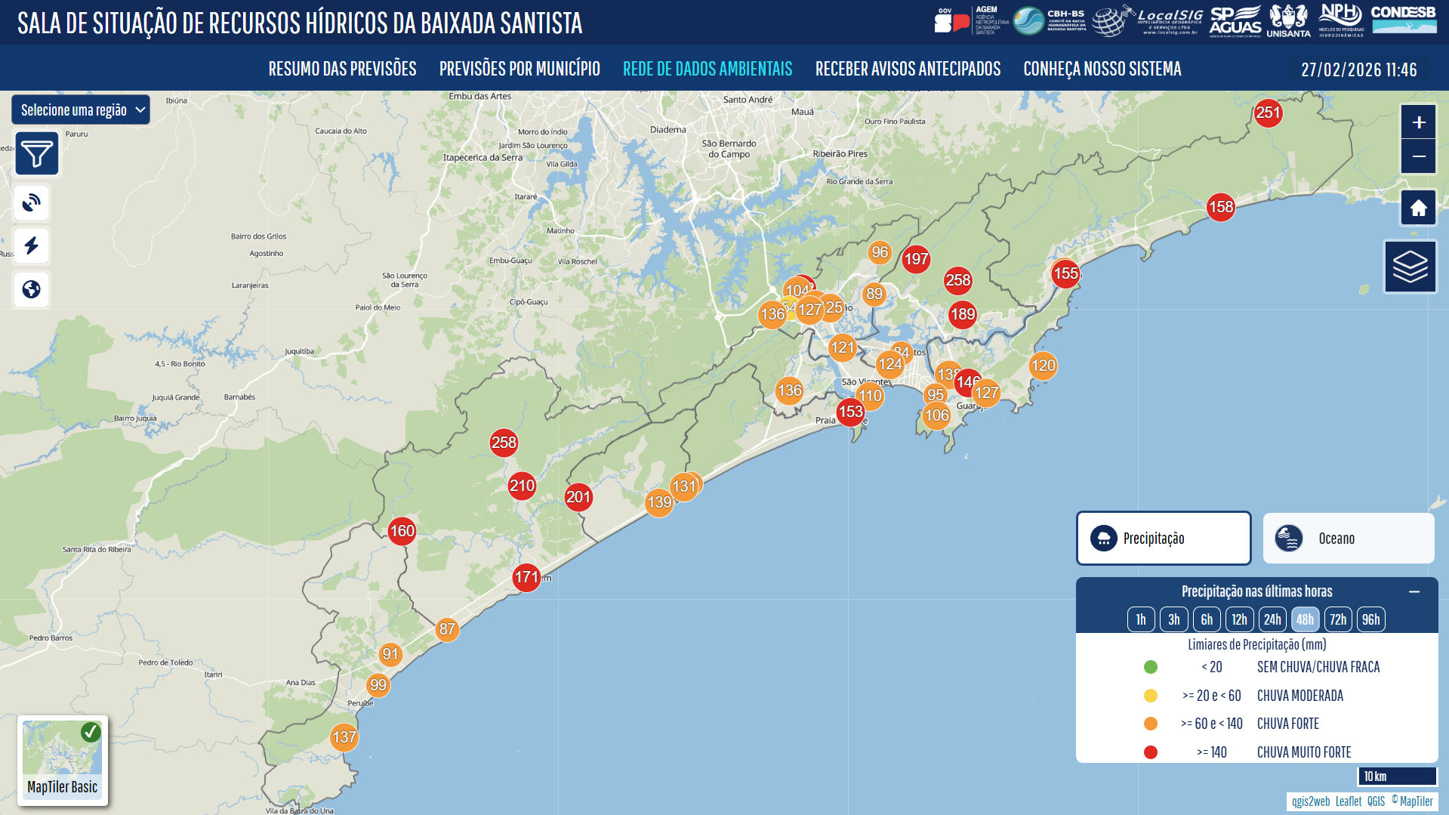Screen dimensions: 1449x815
Task: Choose the 1h precipitation interval
Action: pyautogui.click(x=1140, y=619)
